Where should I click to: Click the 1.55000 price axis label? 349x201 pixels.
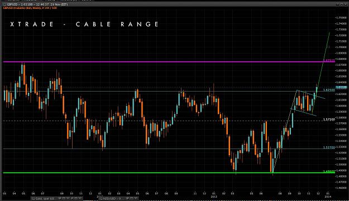coord(342,135)
